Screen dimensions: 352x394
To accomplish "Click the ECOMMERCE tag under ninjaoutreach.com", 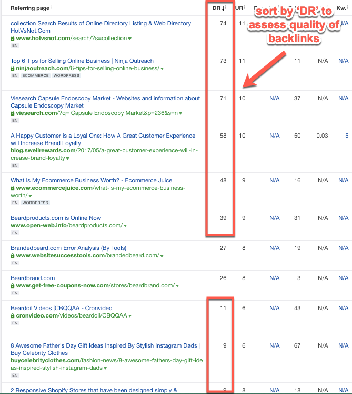I will [x=36, y=76].
